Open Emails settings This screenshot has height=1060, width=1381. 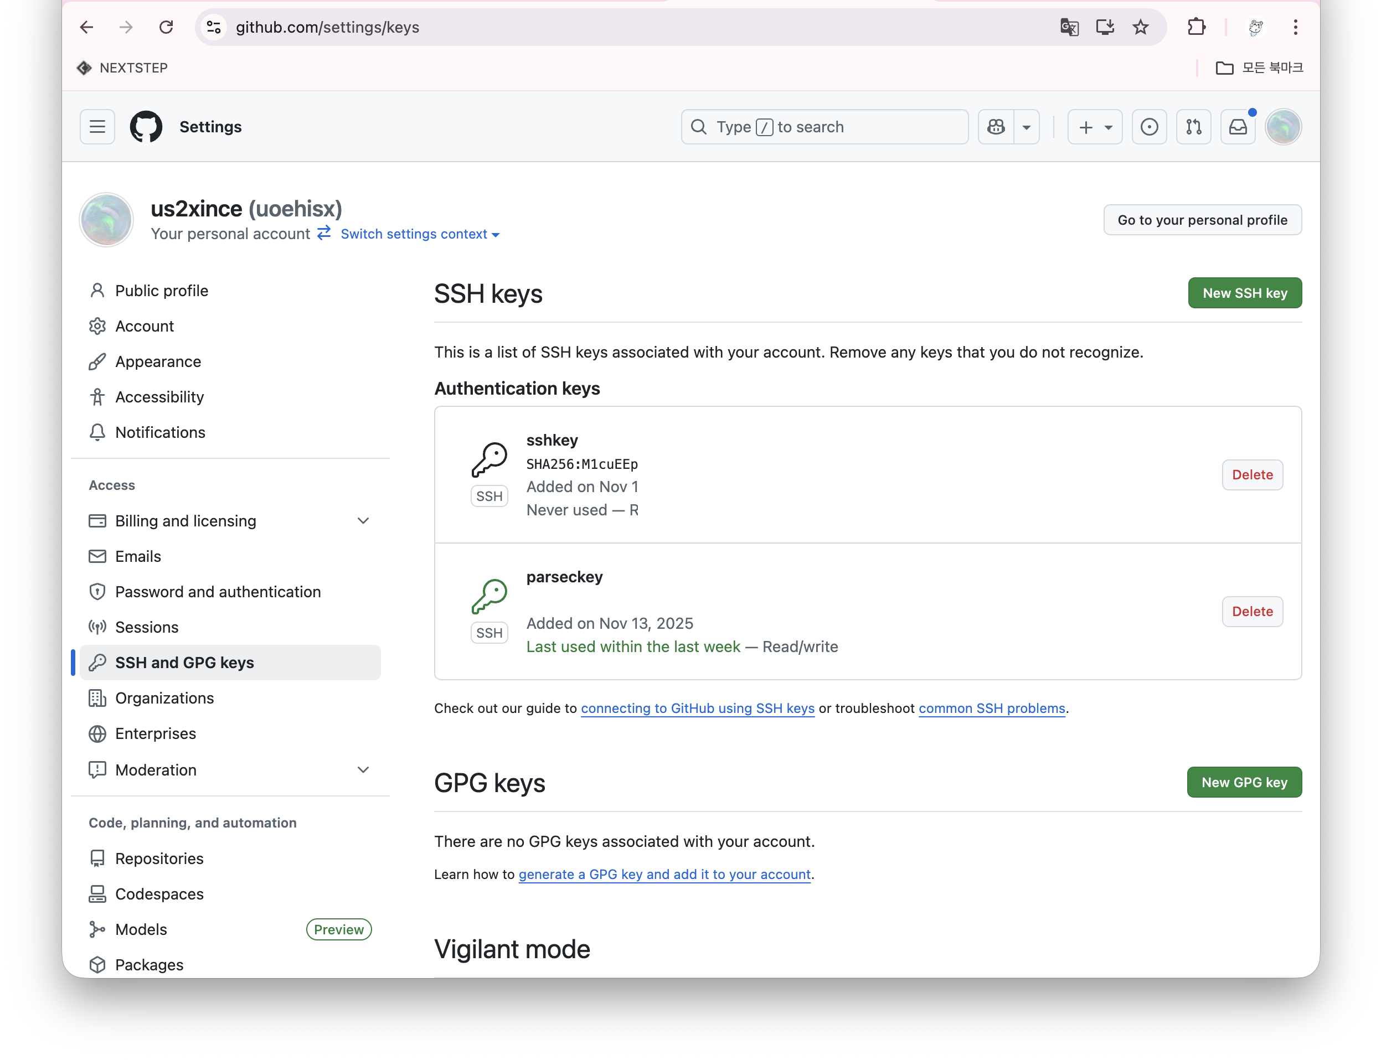click(x=230, y=556)
